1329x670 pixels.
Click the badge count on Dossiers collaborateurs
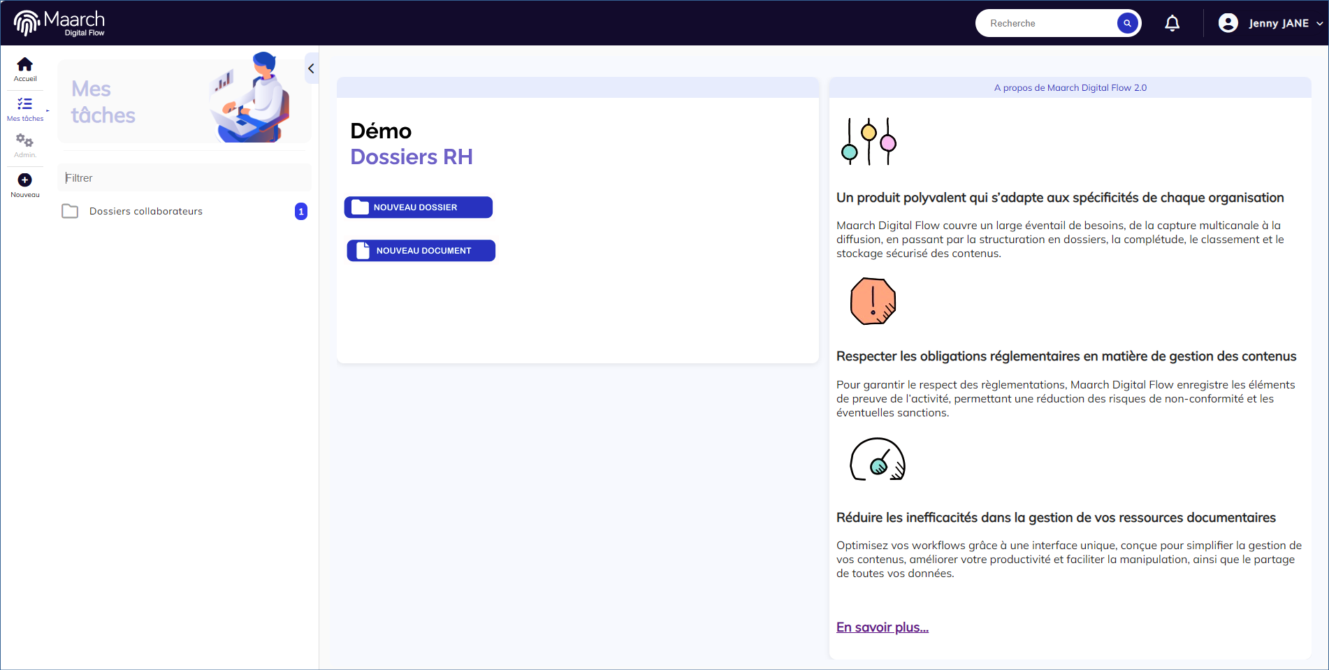coord(301,212)
